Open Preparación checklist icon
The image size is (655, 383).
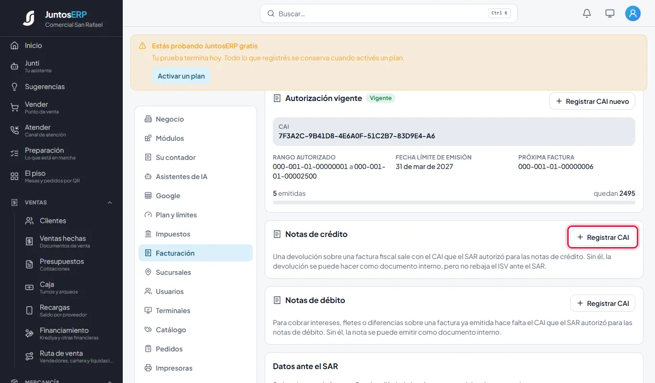pyautogui.click(x=14, y=154)
